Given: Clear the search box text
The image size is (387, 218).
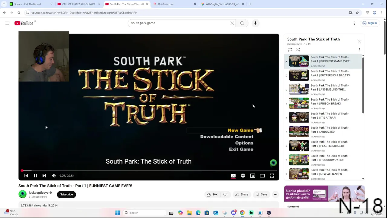Looking at the screenshot, I should pos(232,23).
